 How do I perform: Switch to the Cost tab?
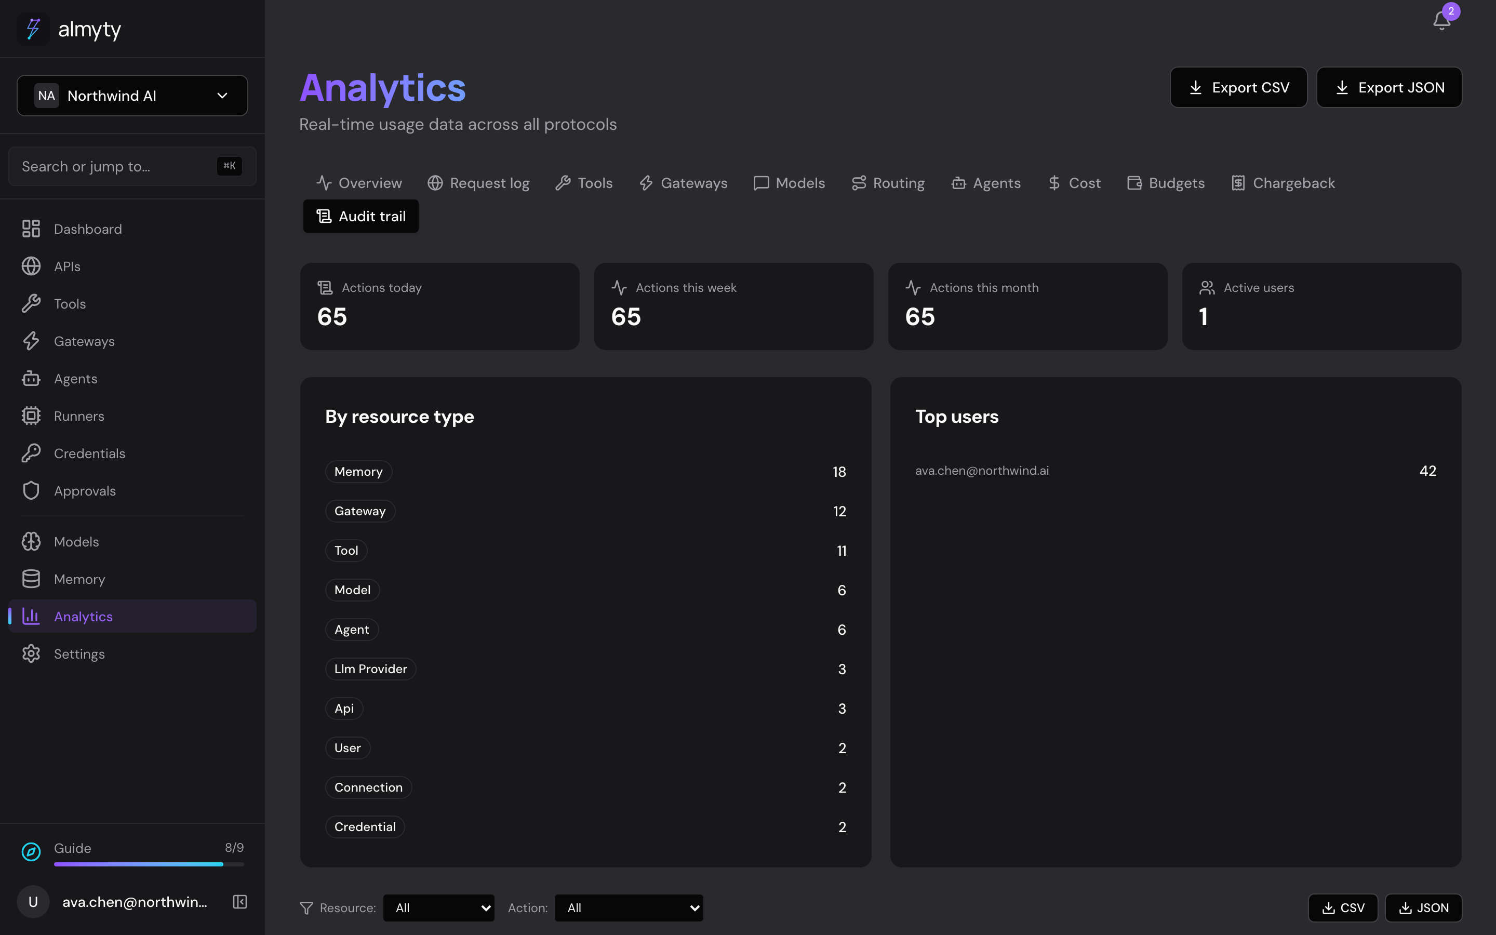coord(1074,183)
